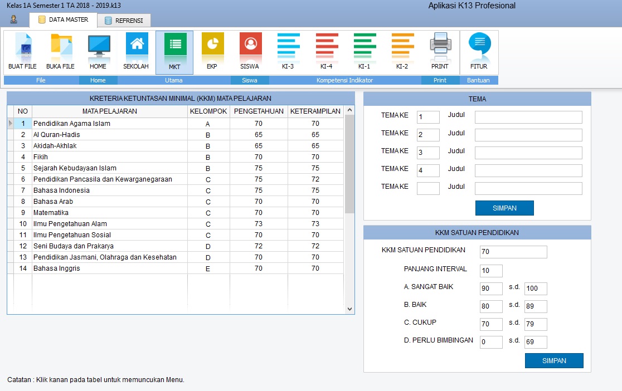
Task: Save KKM Satuan Pendidikan with SIMPAN
Action: (553, 361)
